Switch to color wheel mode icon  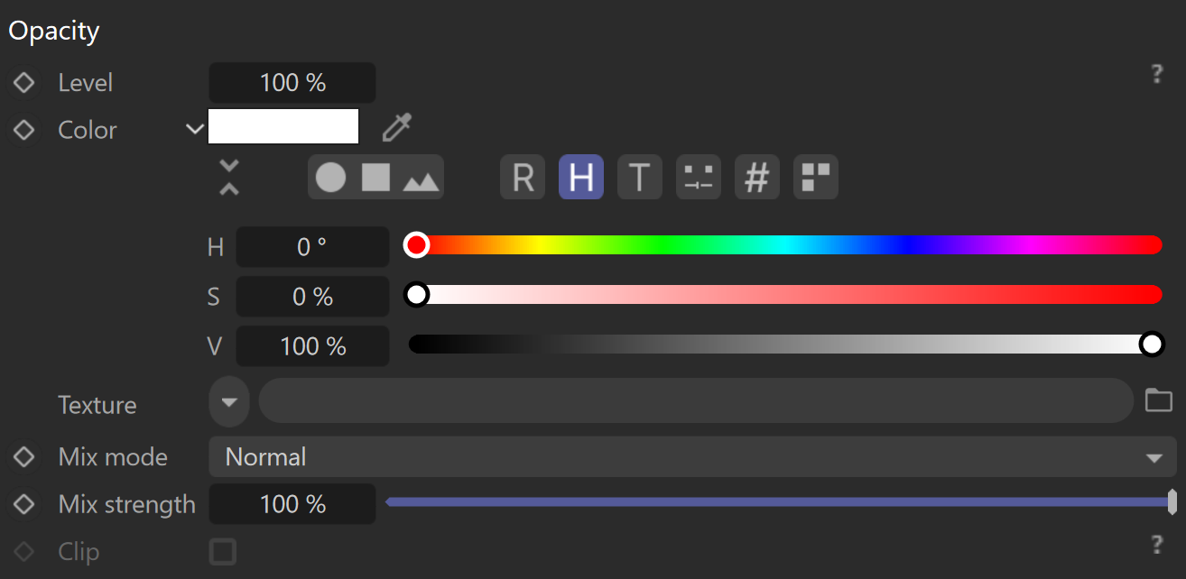(x=330, y=177)
